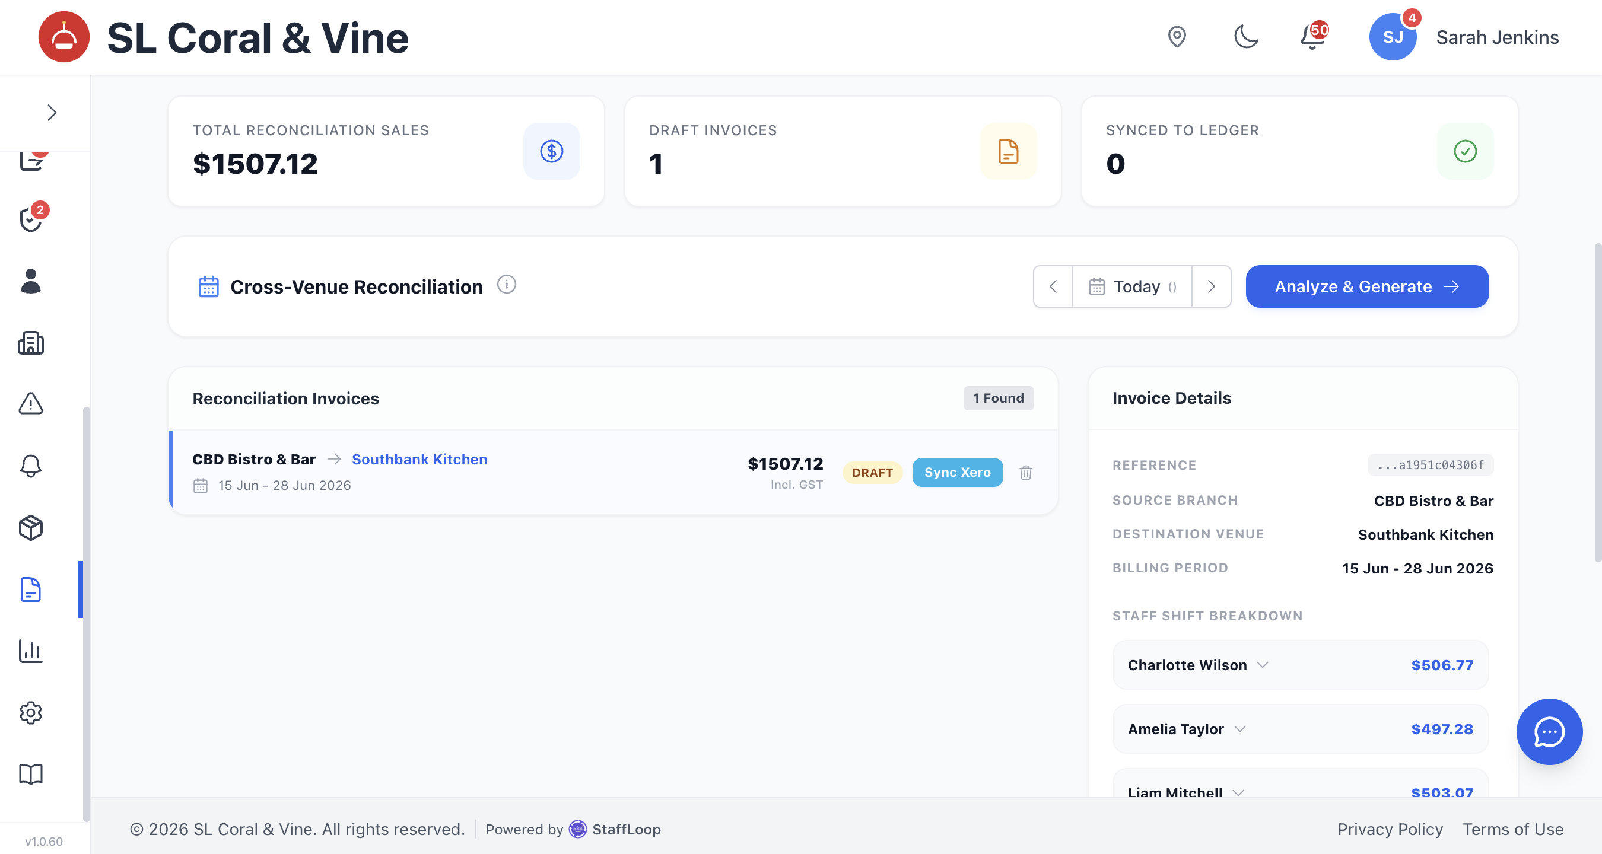Open the building venues icon in sidebar

[x=30, y=342]
